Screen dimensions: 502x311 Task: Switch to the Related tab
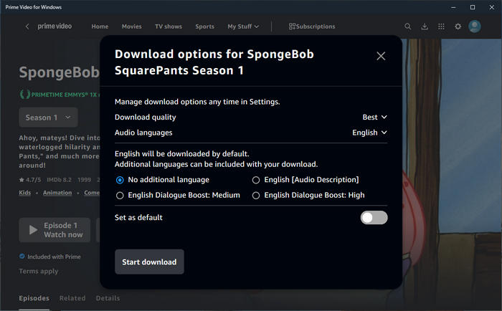tap(72, 298)
